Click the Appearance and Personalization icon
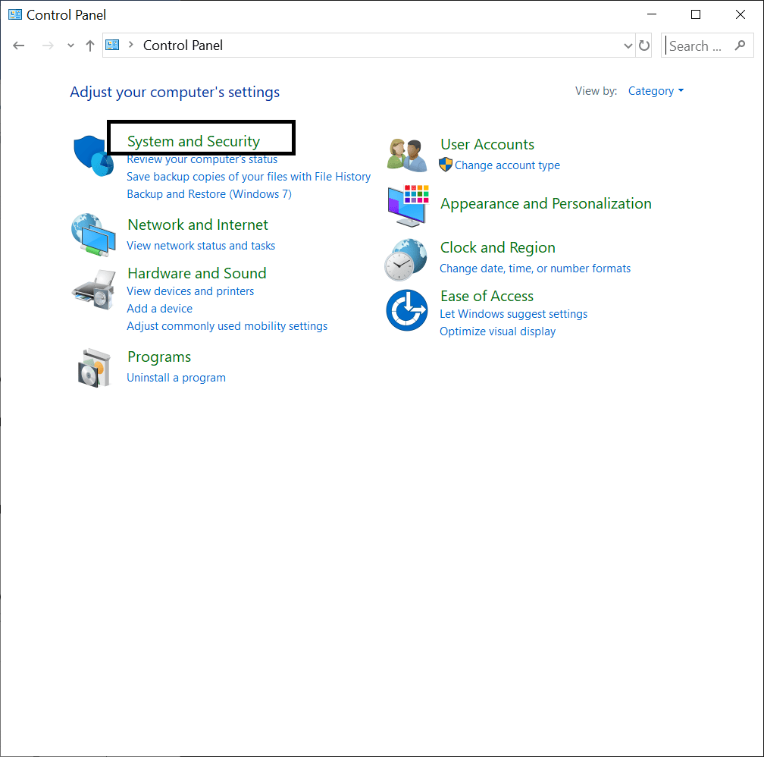The height and width of the screenshot is (757, 764). [407, 206]
